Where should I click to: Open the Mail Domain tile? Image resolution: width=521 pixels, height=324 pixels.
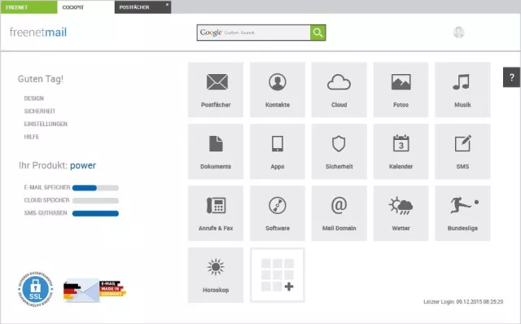[339, 213]
